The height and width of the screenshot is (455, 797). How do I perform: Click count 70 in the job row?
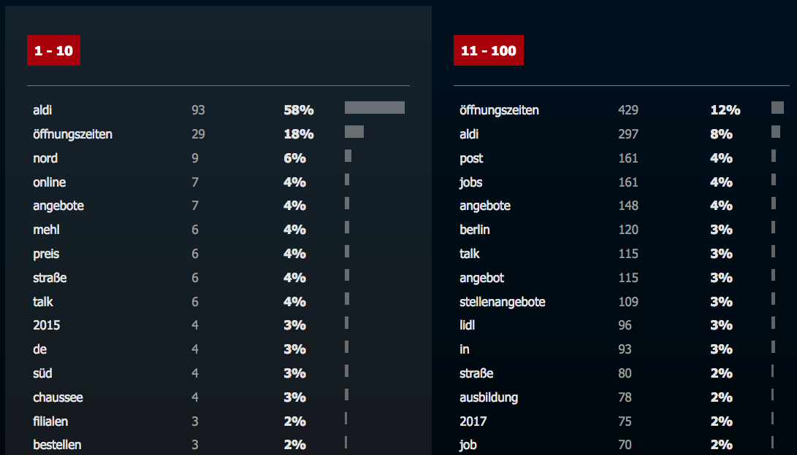point(625,445)
